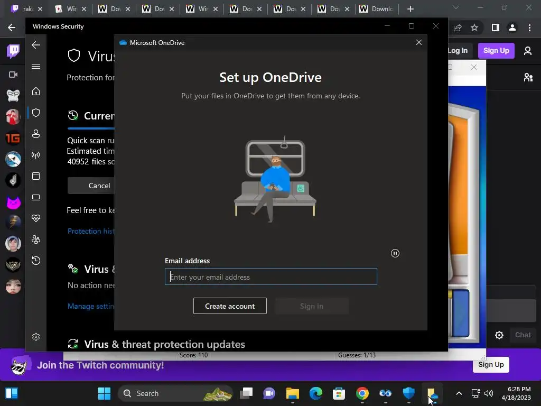Screen dimensions: 541x406
Task: Toggle Chrome side panel
Action: (x=495, y=27)
